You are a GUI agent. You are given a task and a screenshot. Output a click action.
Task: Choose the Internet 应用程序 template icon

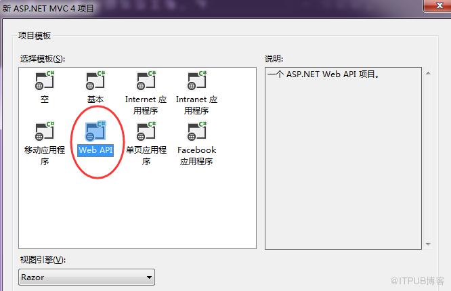pos(146,81)
